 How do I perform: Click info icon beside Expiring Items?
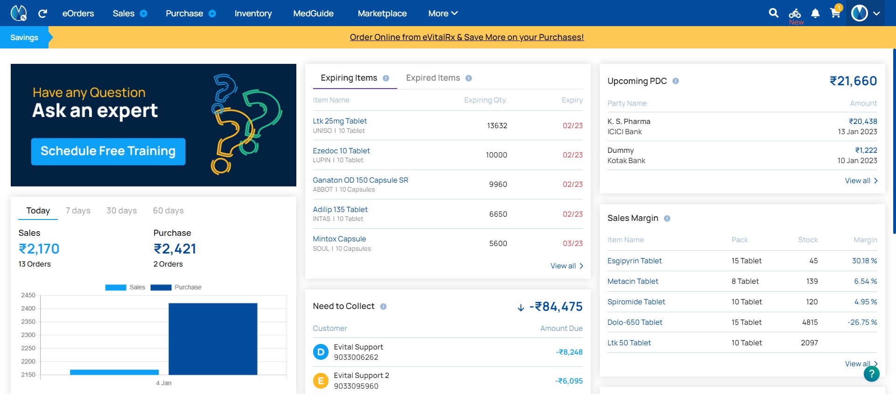386,78
